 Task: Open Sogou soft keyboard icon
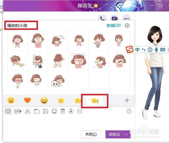tap(163, 50)
